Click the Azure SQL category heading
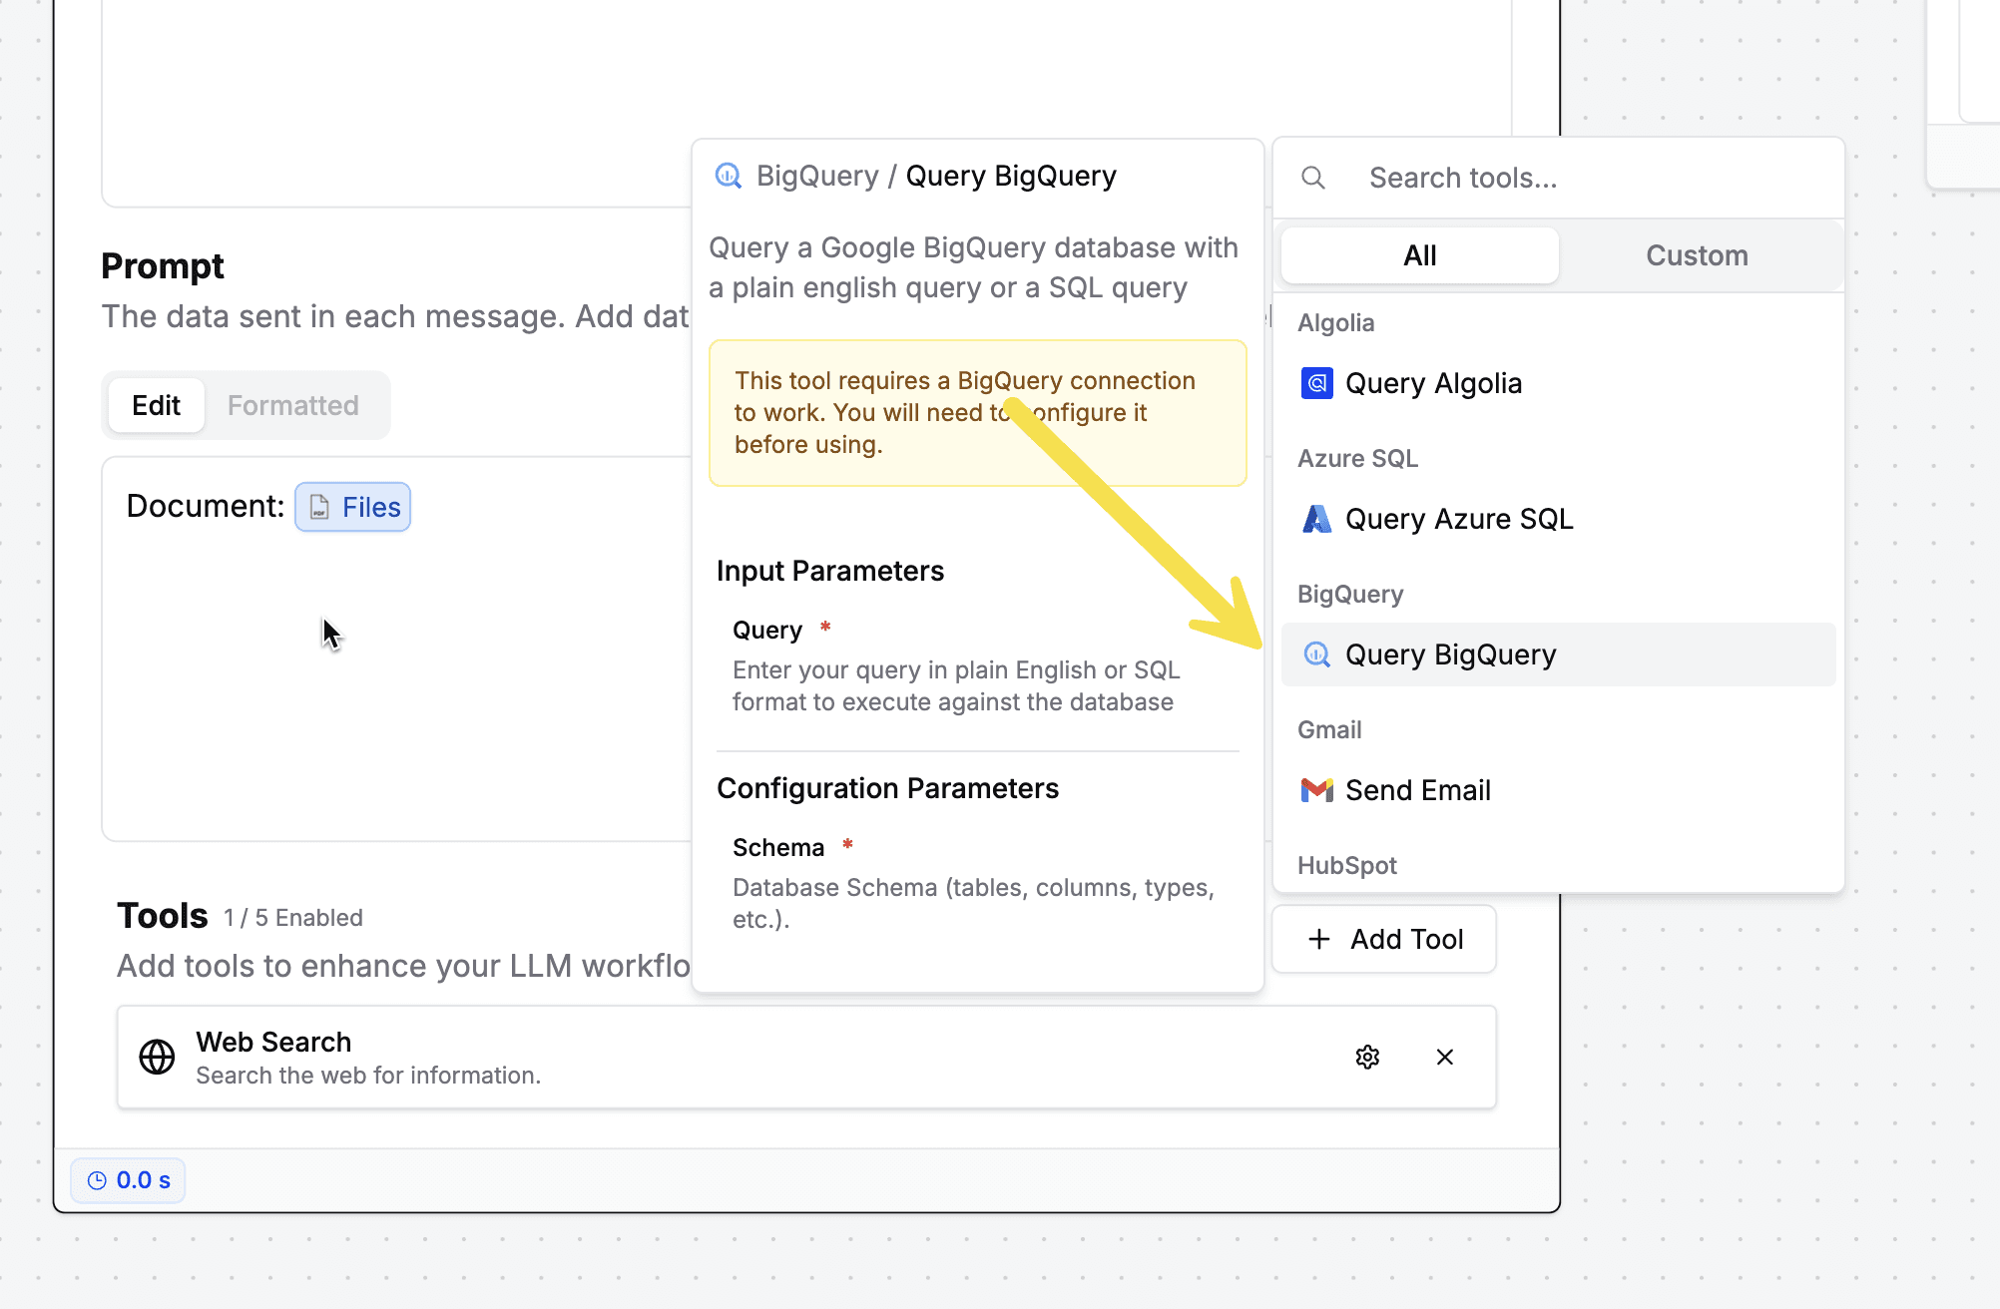2000x1309 pixels. (1357, 458)
